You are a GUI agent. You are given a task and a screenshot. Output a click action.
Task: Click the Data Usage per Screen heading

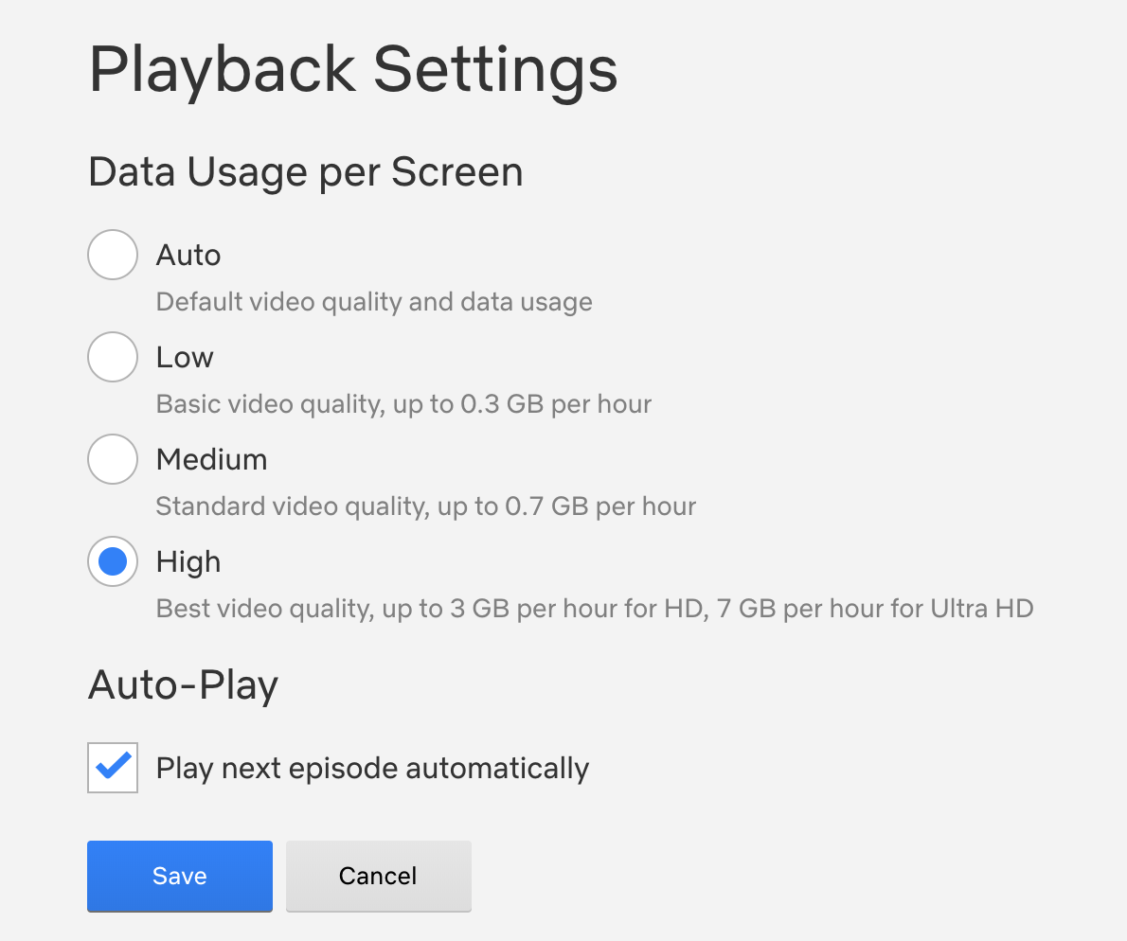(305, 172)
